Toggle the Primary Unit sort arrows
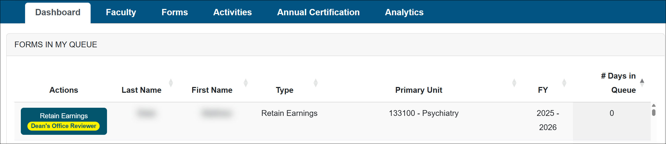This screenshot has height=144, width=666. pyautogui.click(x=514, y=83)
